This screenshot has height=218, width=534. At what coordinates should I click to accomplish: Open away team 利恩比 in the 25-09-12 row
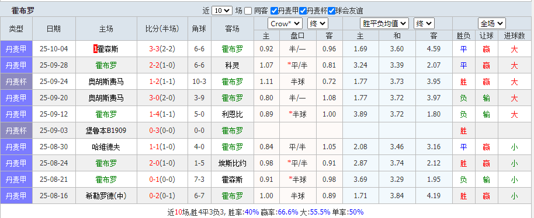point(233,114)
